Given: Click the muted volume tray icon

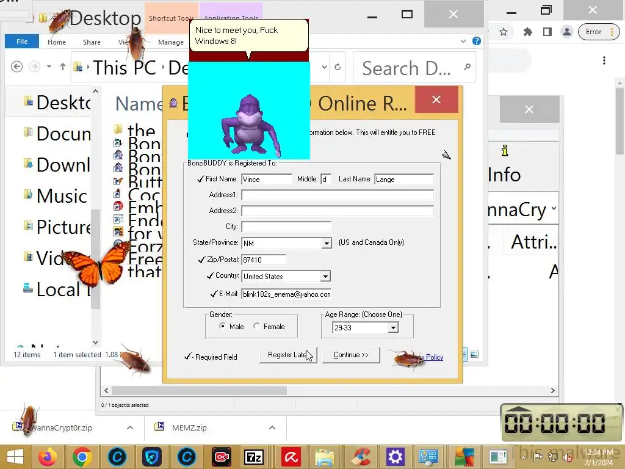Looking at the screenshot, I should (566, 457).
